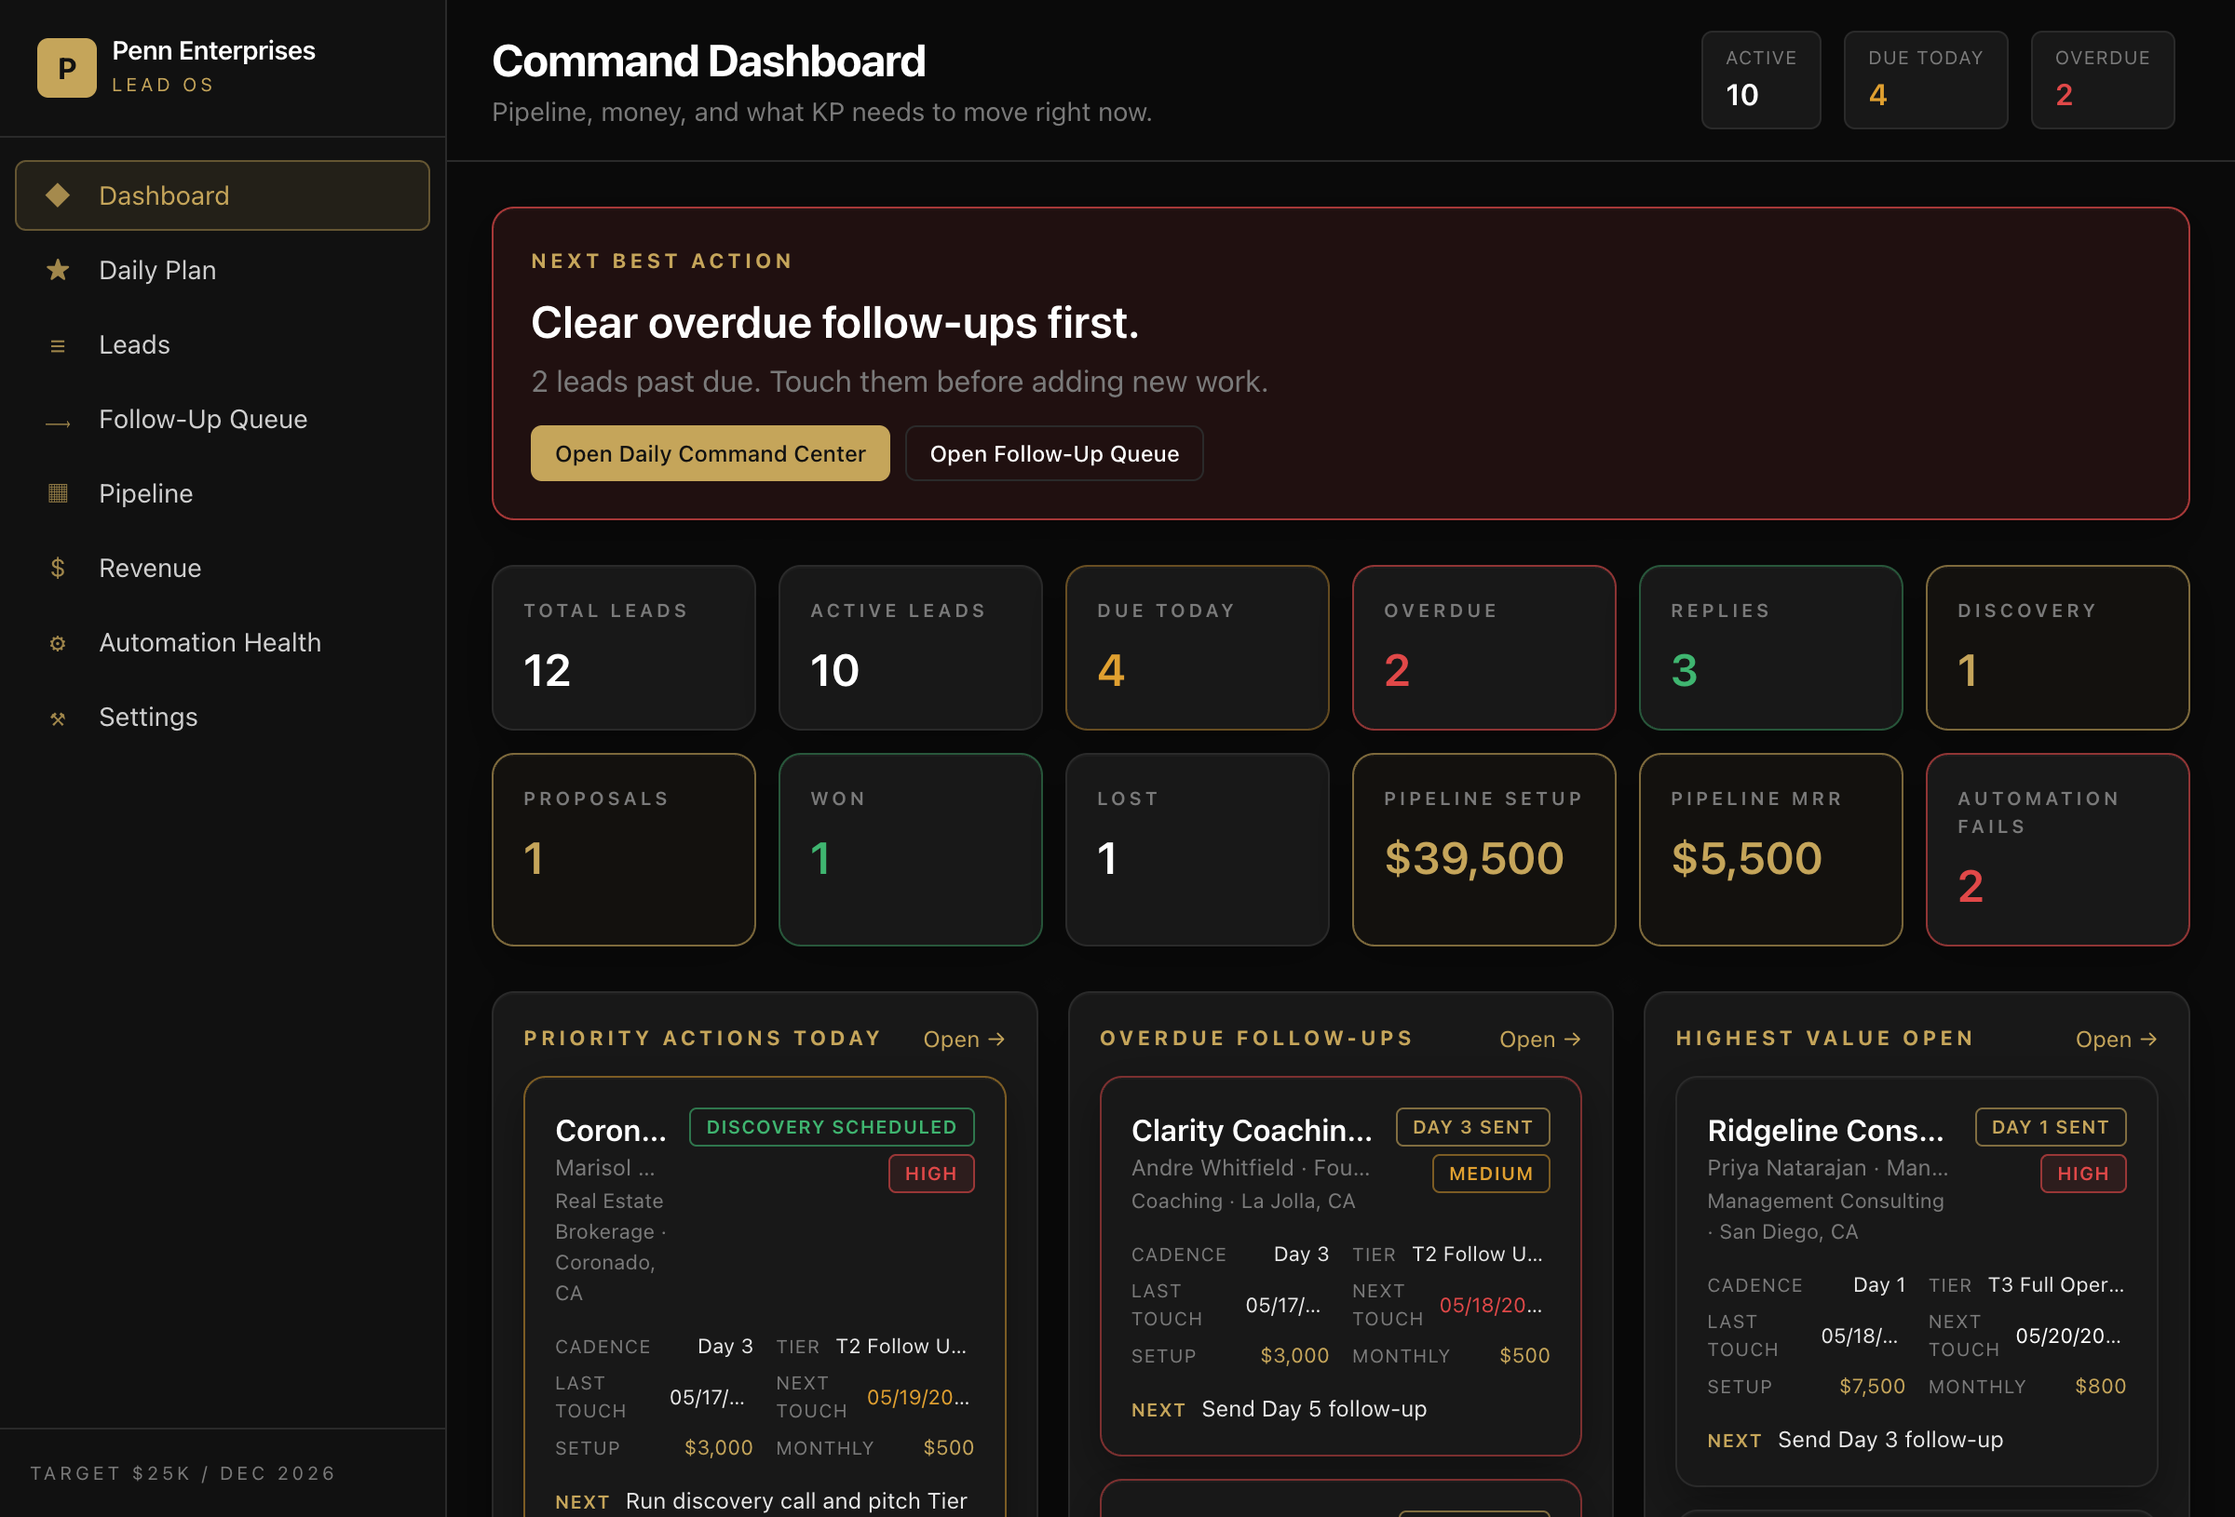Image resolution: width=2235 pixels, height=1517 pixels.
Task: Open the Coron... lead title
Action: [611, 1131]
